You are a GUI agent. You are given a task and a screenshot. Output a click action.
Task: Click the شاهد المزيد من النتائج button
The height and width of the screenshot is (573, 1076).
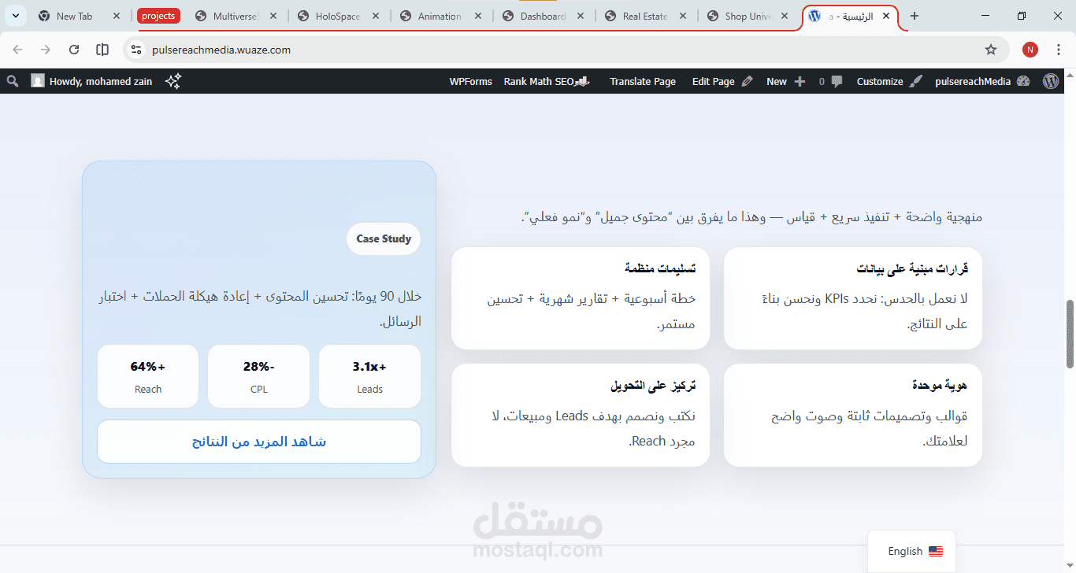tap(259, 442)
